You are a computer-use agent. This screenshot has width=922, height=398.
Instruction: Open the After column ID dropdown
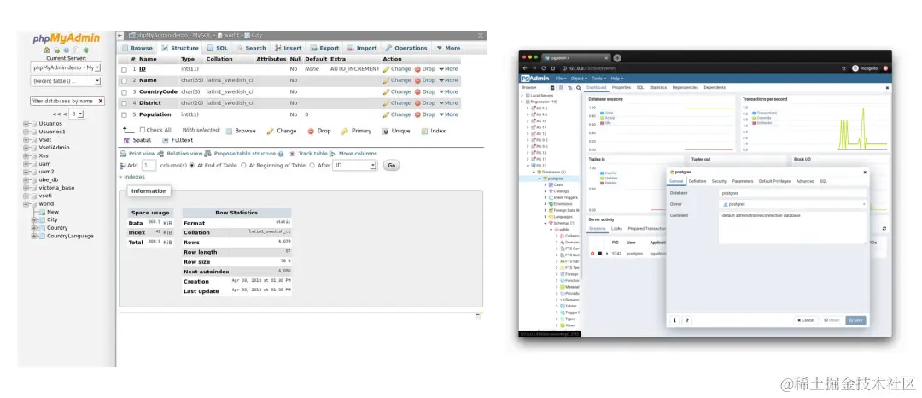[354, 166]
